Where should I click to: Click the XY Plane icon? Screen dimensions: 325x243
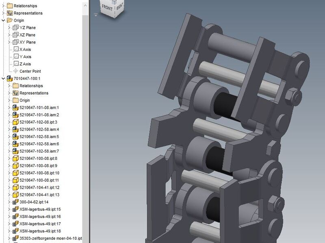click(15, 42)
